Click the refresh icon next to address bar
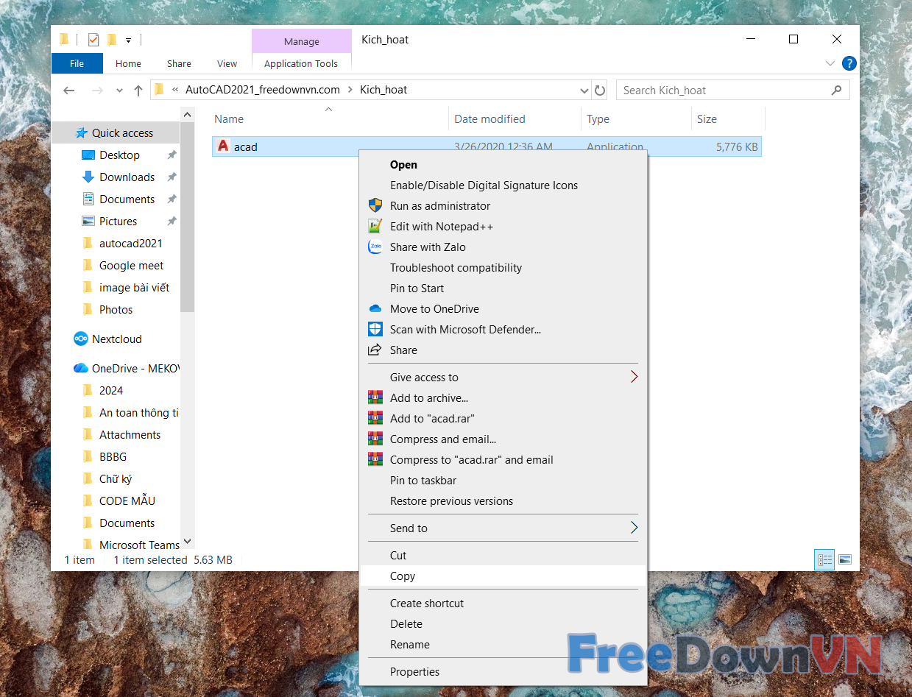The width and height of the screenshot is (912, 697). click(600, 91)
